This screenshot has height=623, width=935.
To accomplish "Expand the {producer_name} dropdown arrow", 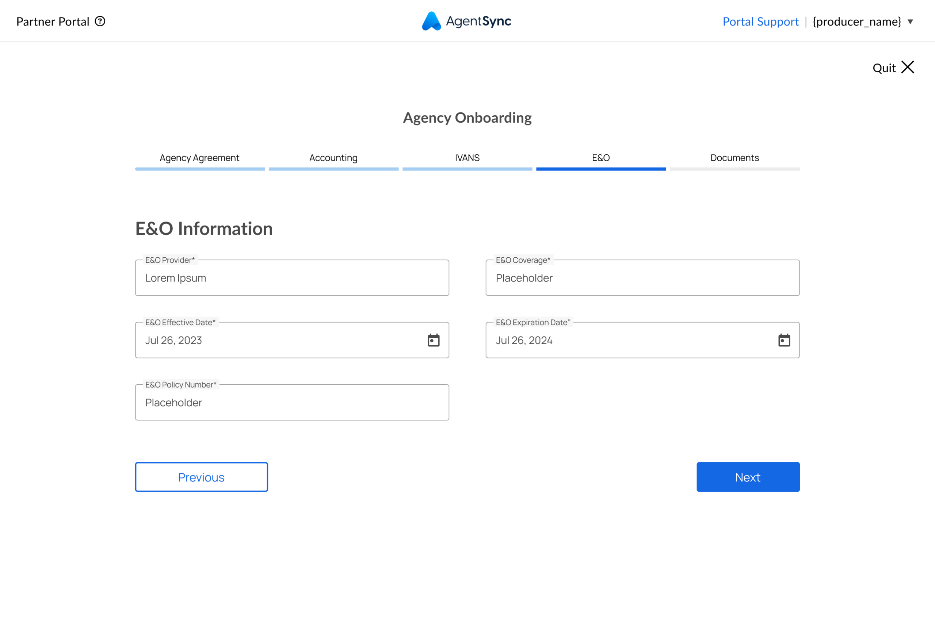I will tap(910, 22).
